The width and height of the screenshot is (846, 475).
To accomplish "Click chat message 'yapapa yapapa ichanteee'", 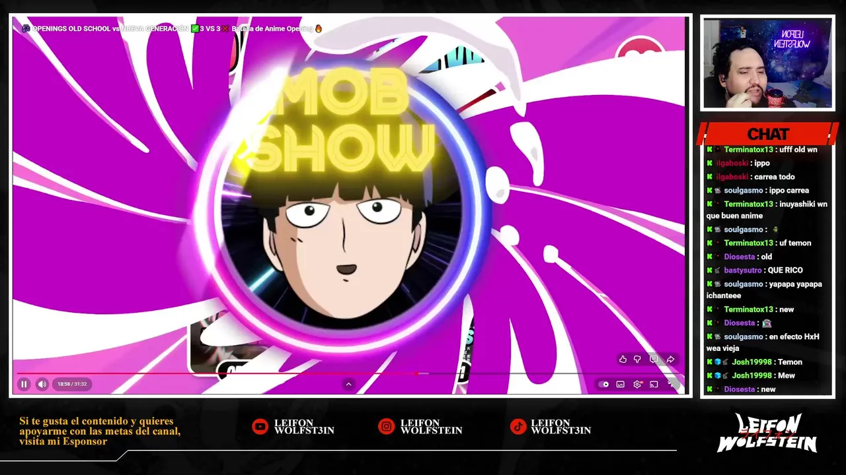I will tap(765, 290).
